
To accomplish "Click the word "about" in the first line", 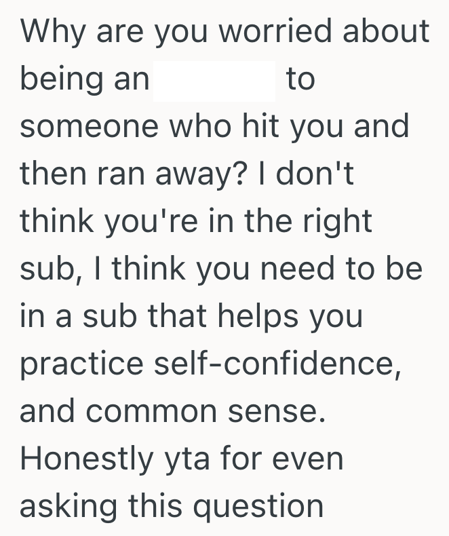I will coord(387,32).
